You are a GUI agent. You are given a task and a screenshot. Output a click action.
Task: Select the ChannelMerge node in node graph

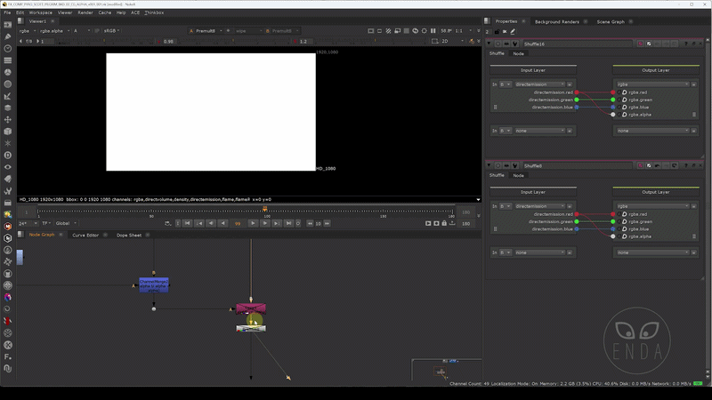click(153, 285)
